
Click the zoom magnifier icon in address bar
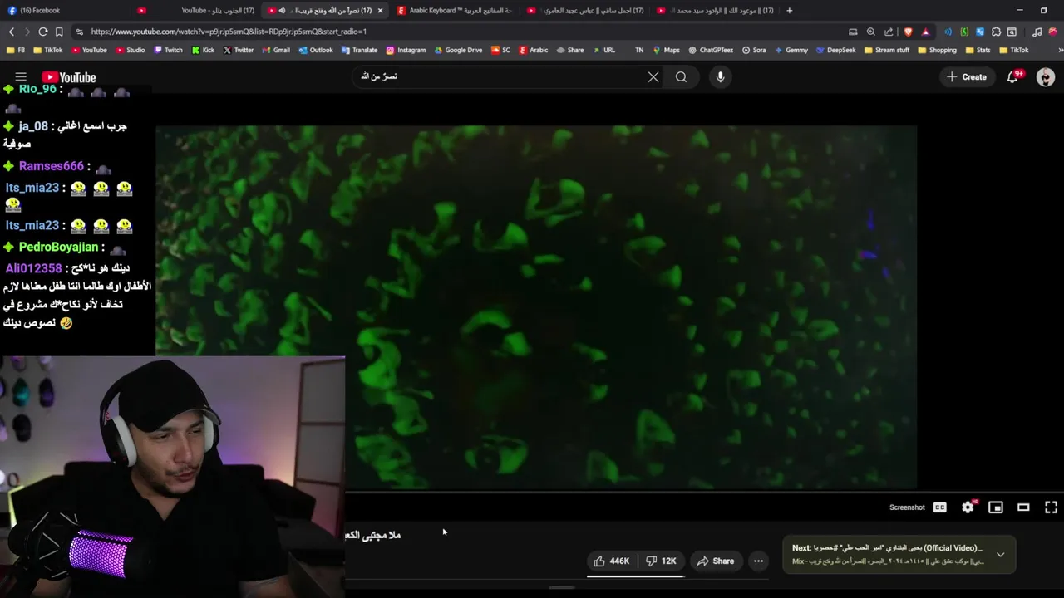[x=870, y=32]
